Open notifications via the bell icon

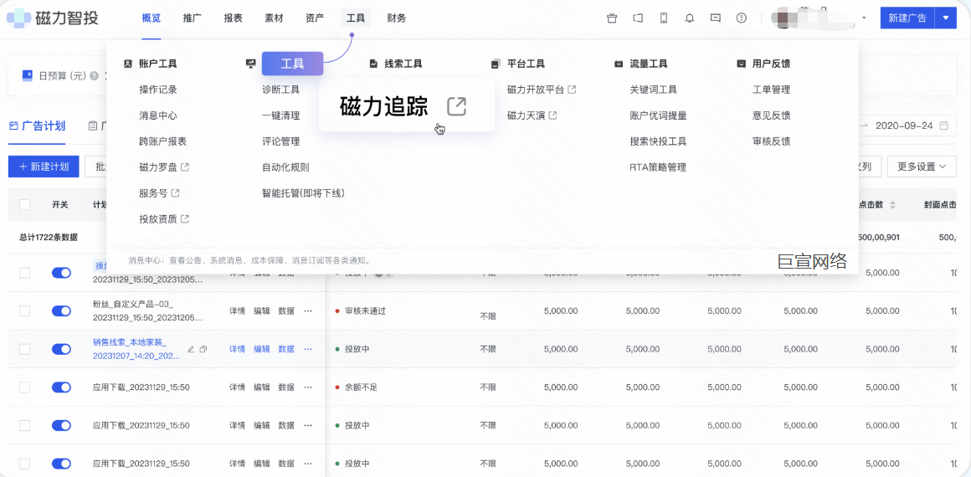click(x=689, y=18)
